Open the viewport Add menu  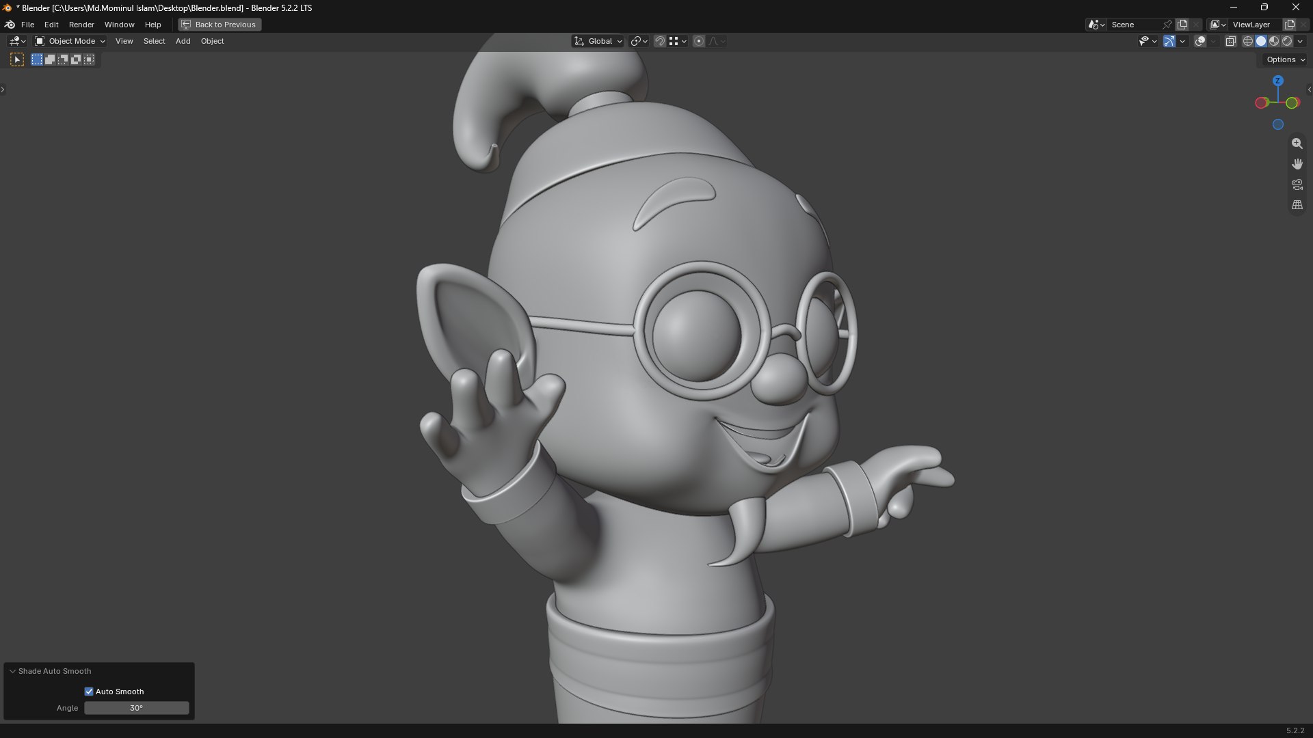coord(183,42)
